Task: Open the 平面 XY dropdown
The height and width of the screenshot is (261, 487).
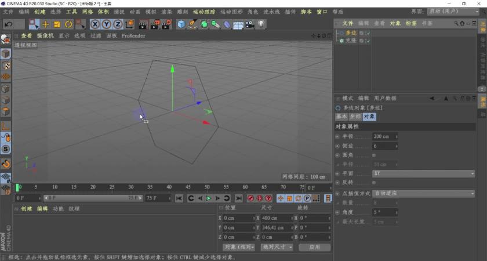Action: click(x=423, y=173)
